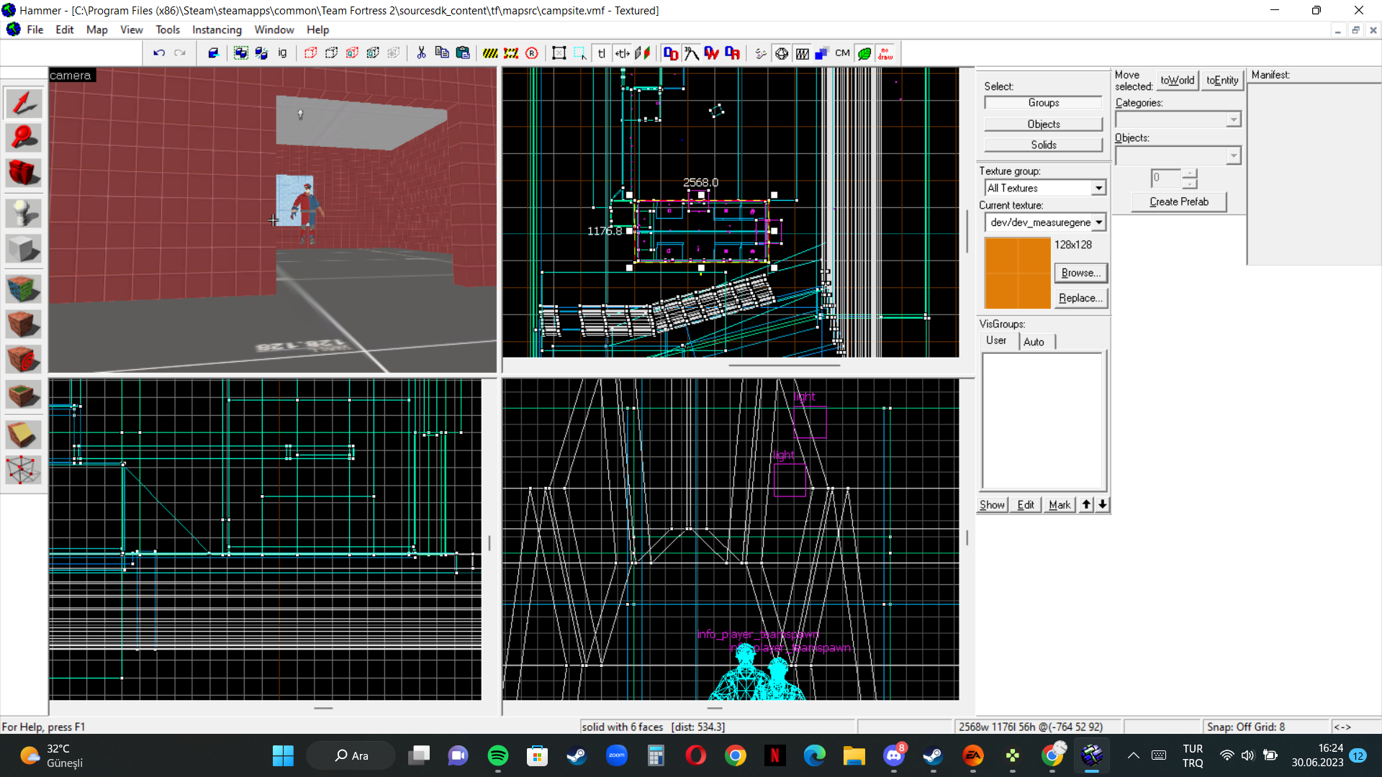1382x777 pixels.
Task: Select the Apply Decals tool
Action: point(24,359)
